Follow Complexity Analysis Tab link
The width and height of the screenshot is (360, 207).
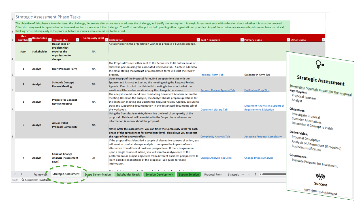pyautogui.click(x=215, y=137)
